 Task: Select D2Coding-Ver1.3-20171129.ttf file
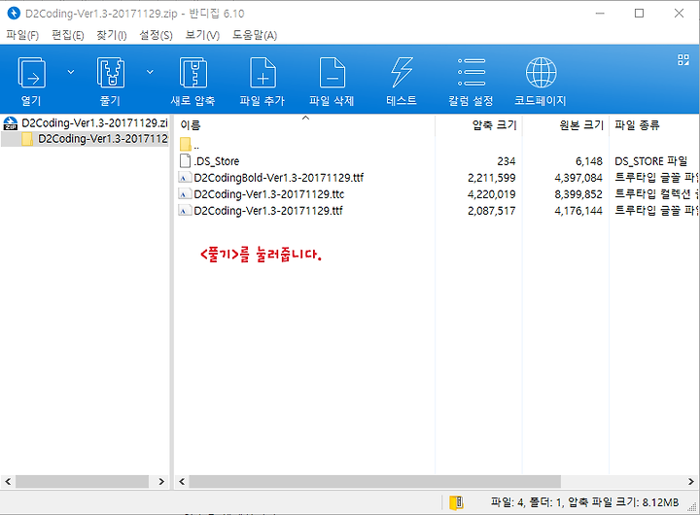pyautogui.click(x=268, y=211)
